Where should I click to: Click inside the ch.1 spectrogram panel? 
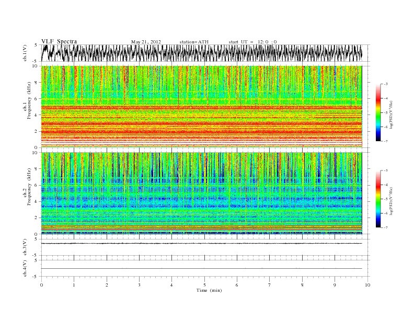[x=201, y=107]
